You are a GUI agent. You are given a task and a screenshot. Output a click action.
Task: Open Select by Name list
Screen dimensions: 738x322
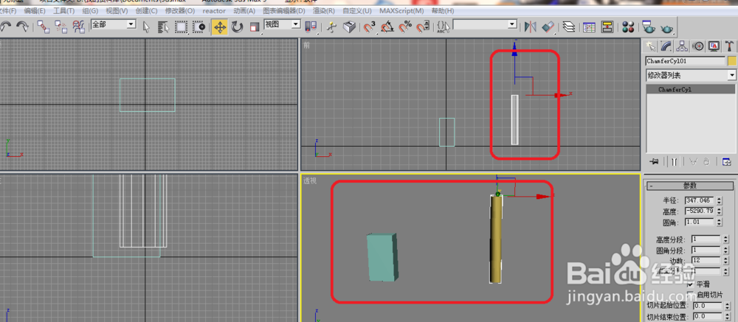[163, 27]
